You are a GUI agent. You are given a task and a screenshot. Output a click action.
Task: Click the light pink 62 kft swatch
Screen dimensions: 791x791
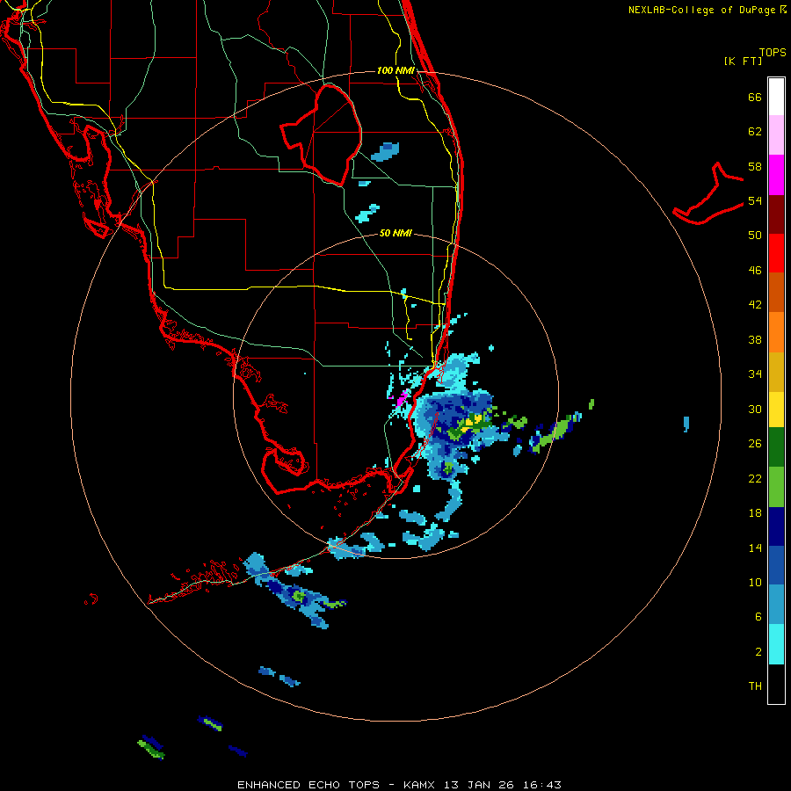point(776,134)
